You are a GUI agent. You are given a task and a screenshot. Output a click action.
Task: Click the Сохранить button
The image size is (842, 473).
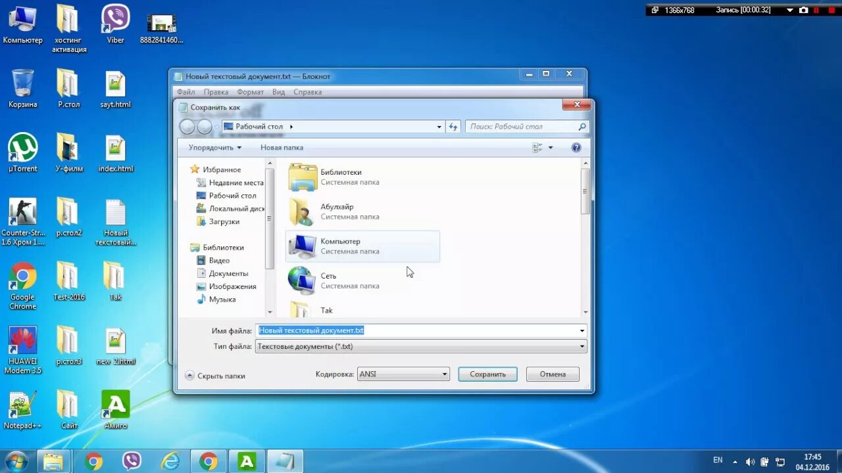pyautogui.click(x=487, y=374)
